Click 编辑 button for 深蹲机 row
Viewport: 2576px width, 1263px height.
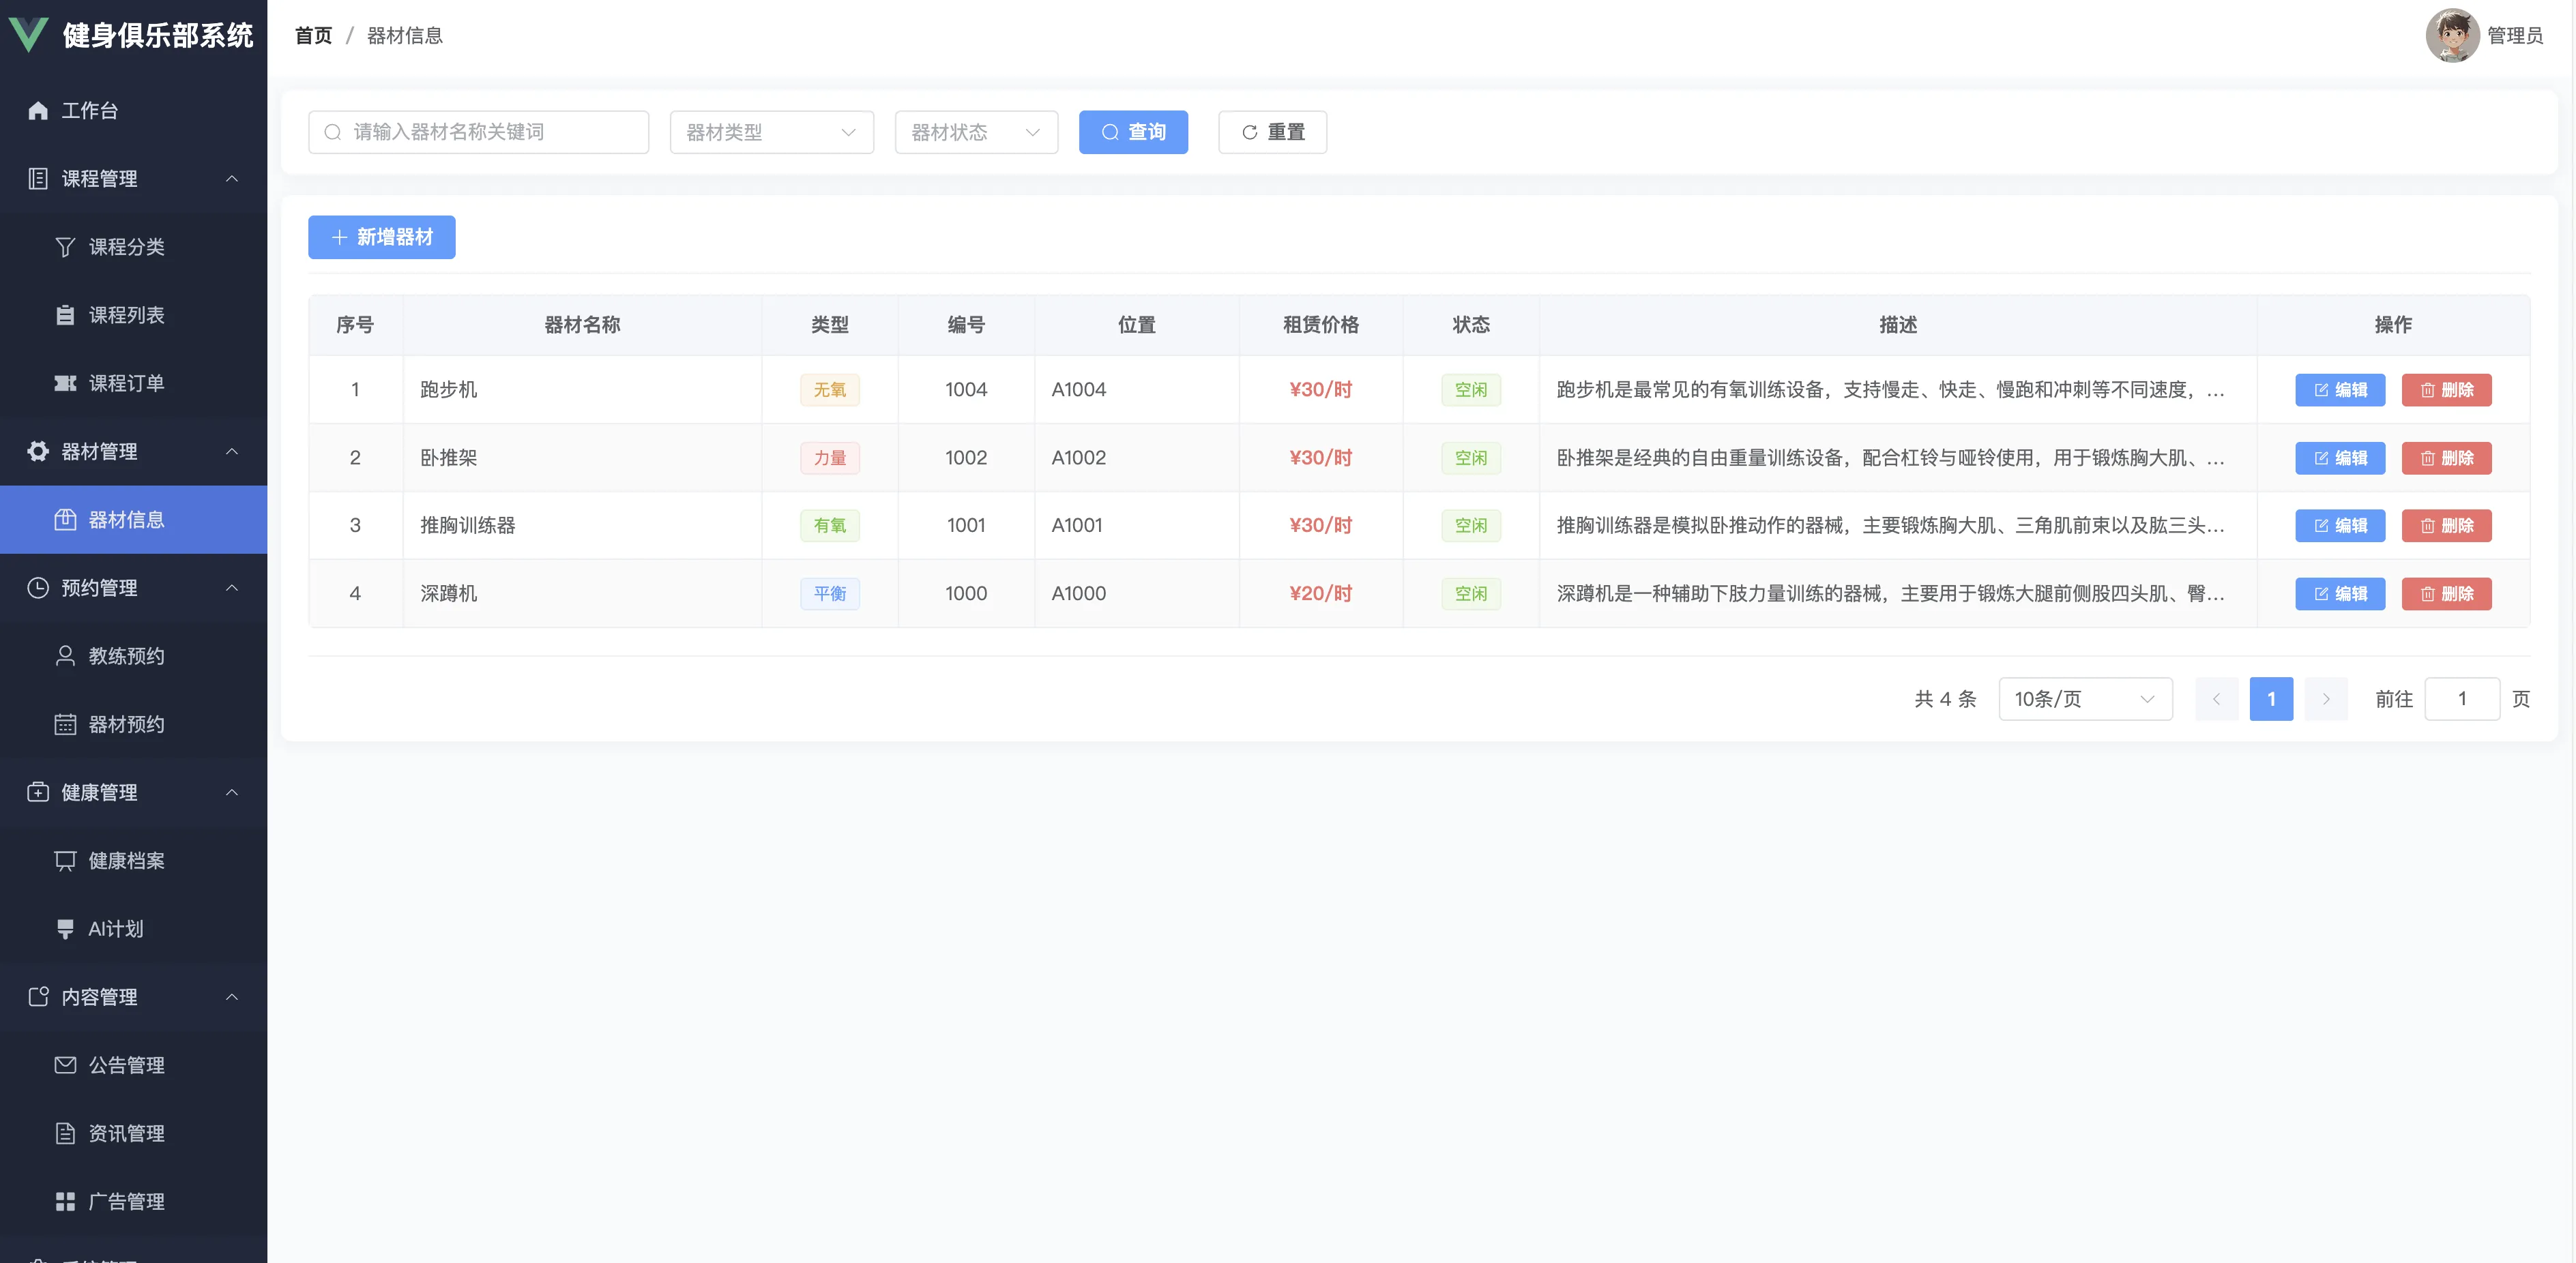2339,594
